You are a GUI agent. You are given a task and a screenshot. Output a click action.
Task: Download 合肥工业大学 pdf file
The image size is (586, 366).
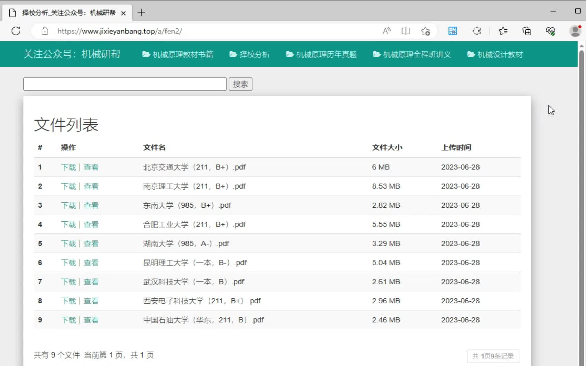[x=69, y=224]
